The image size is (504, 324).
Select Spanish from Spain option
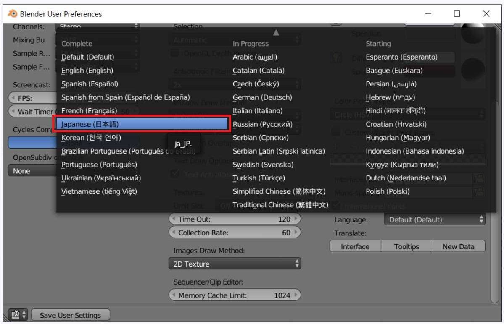125,97
